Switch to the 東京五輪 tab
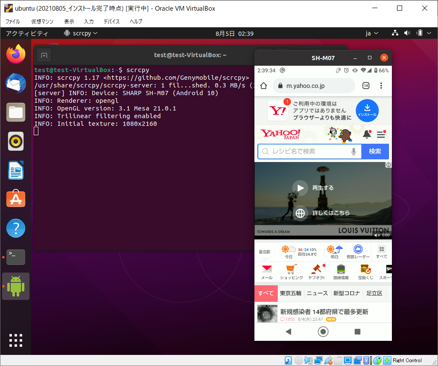438x366 pixels. 291,293
